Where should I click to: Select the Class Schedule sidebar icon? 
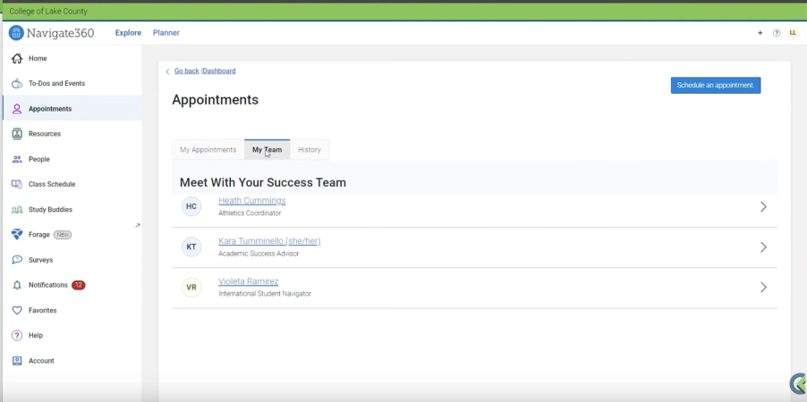[x=17, y=184]
